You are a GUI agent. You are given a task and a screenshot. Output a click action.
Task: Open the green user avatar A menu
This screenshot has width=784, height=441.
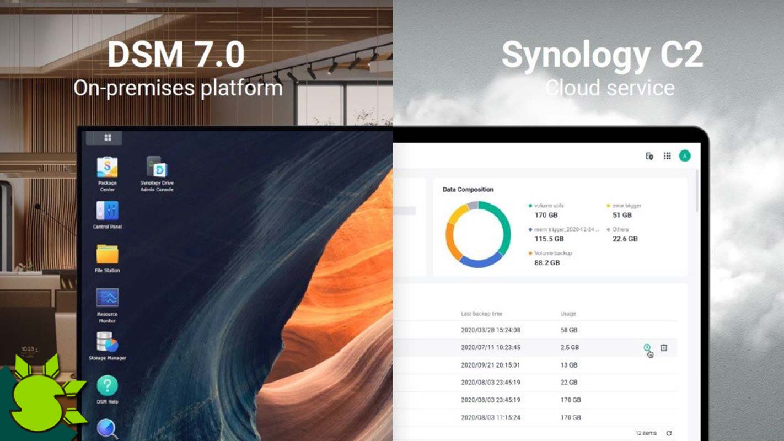coord(685,156)
